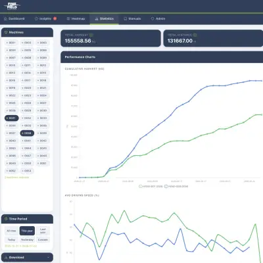The image size is (263, 263).
Task: Choose the This year period
Action: click(x=27, y=231)
